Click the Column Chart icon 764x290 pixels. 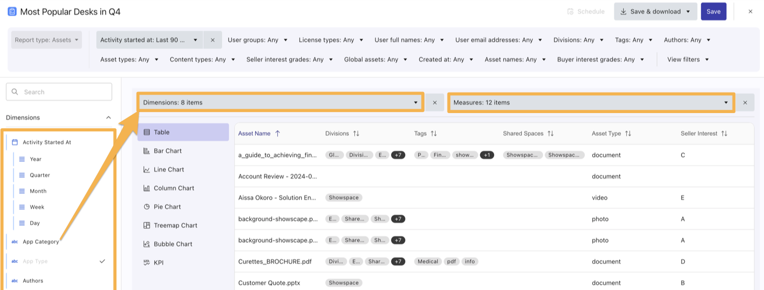[x=146, y=188]
